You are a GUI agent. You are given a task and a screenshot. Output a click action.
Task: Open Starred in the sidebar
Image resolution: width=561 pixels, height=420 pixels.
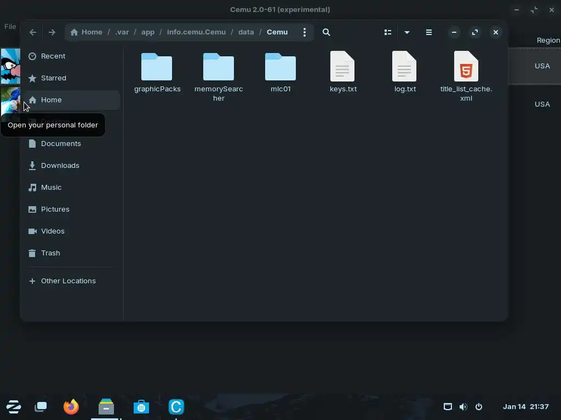(x=72, y=78)
